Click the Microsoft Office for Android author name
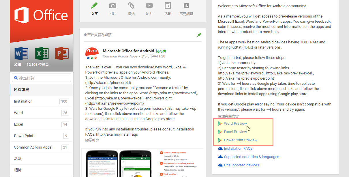The width and height of the screenshot is (349, 177). pyautogui.click(x=128, y=51)
